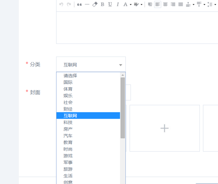Image resolution: width=218 pixels, height=184 pixels.
Task: Insert a horizontal rule divider
Action: click(87, 4)
